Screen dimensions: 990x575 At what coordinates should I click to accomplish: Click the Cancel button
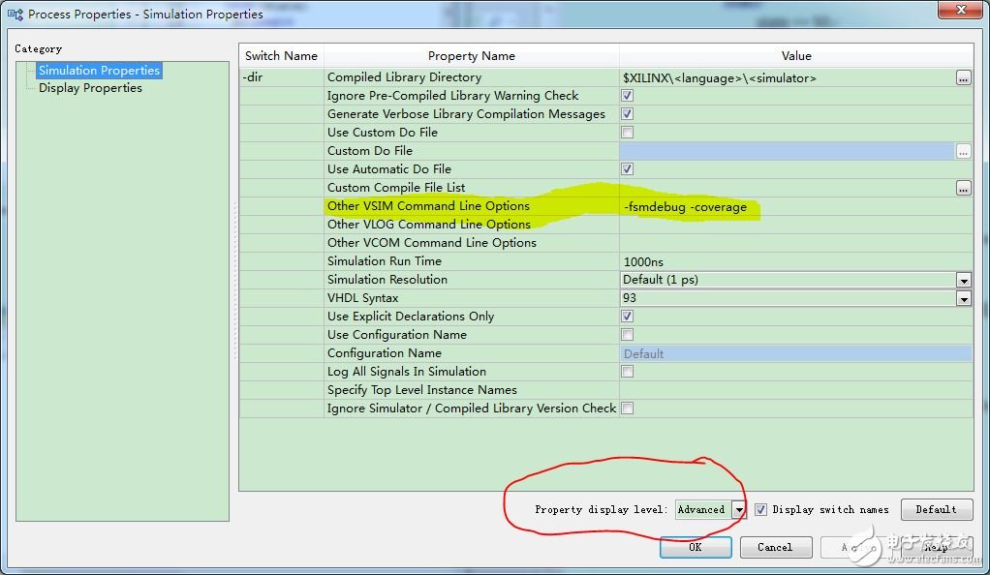tap(775, 547)
